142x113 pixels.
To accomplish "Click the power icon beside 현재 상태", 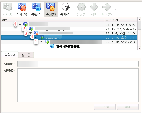I will [52, 46].
